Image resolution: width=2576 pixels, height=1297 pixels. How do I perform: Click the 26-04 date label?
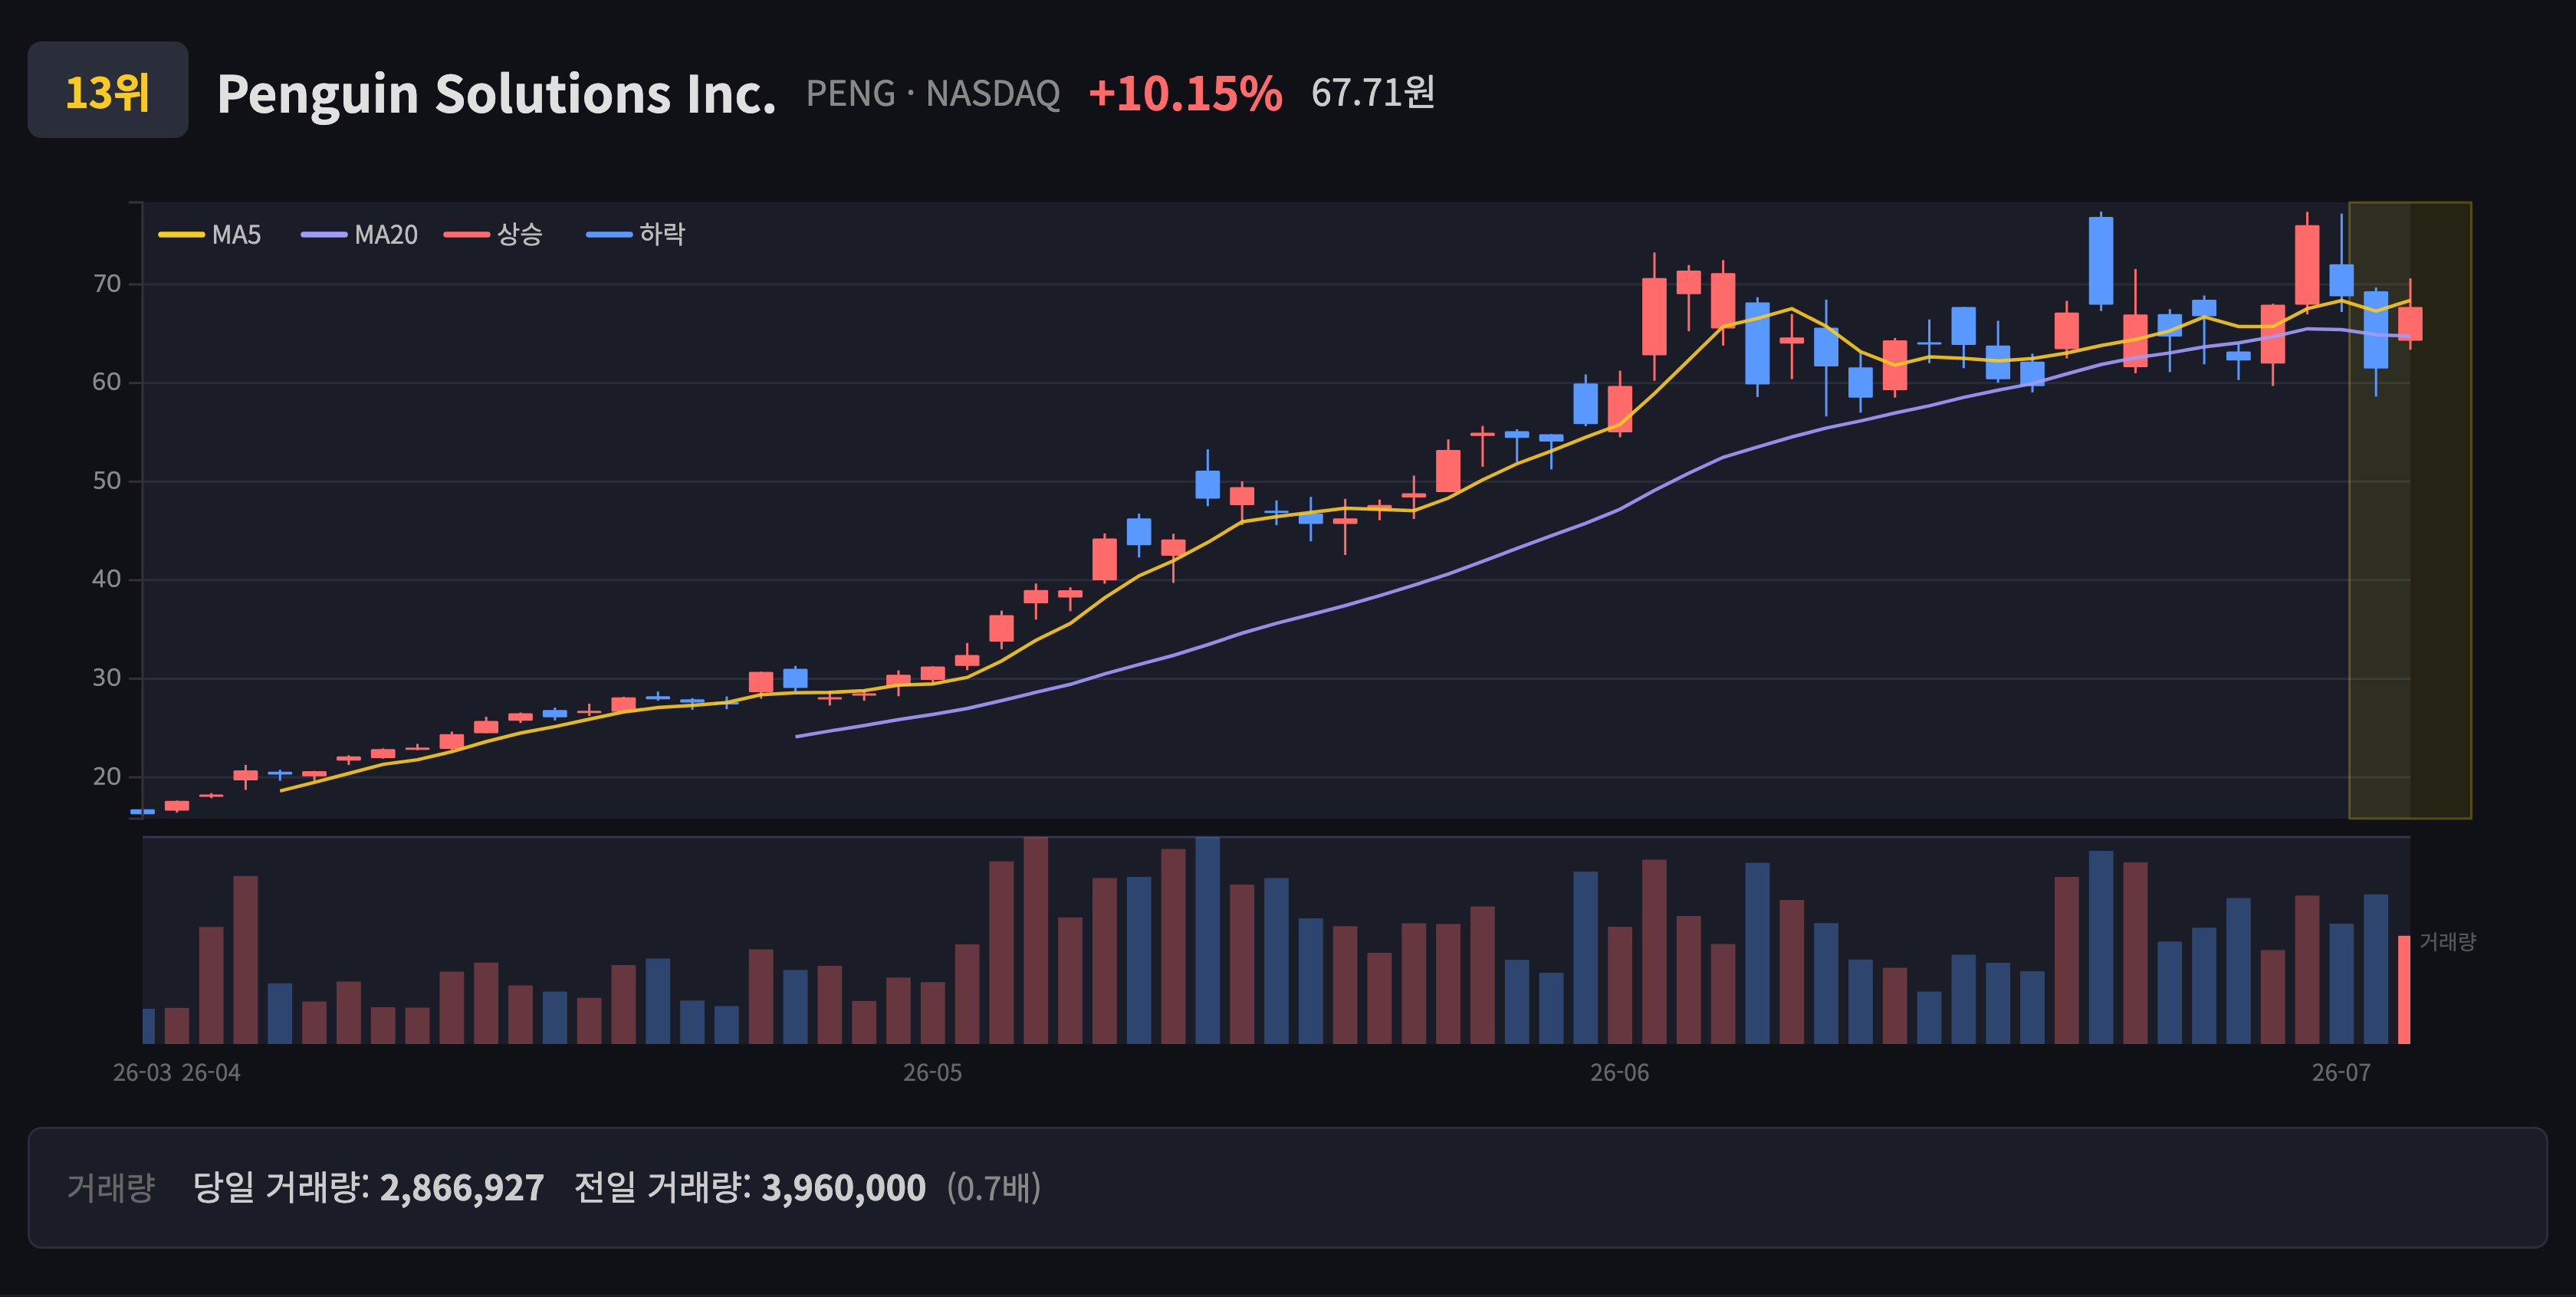tap(211, 1073)
